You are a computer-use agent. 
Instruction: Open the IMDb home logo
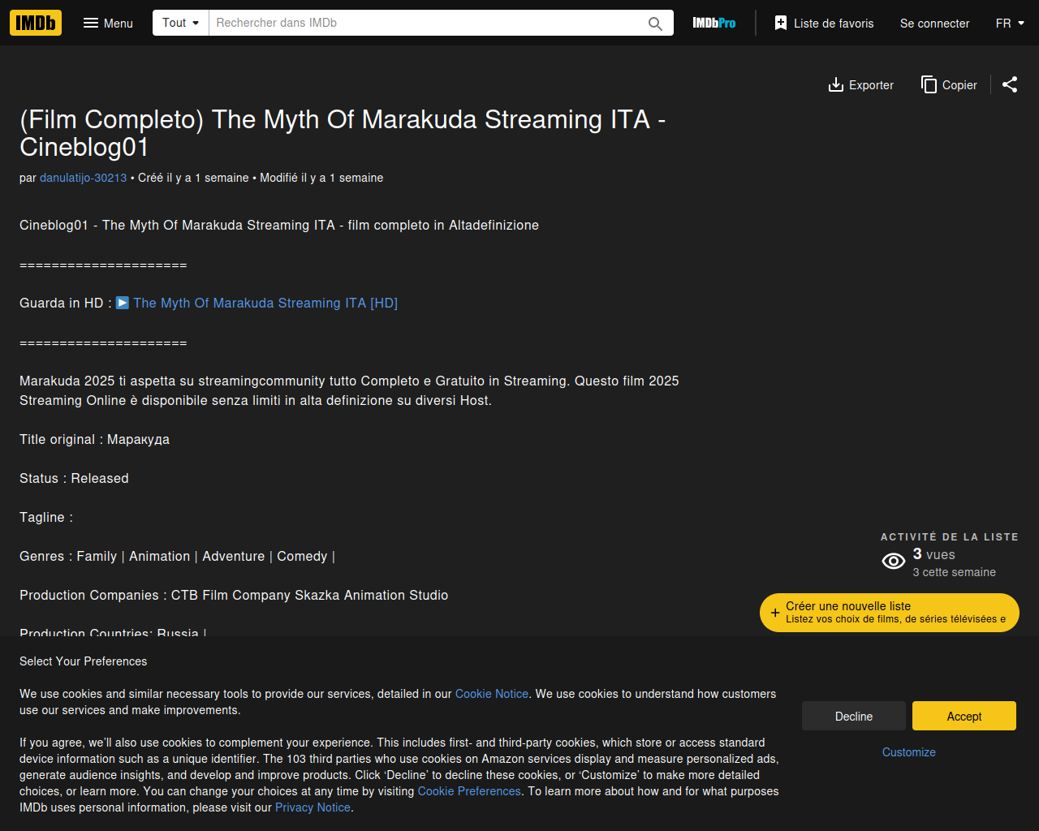click(x=36, y=23)
